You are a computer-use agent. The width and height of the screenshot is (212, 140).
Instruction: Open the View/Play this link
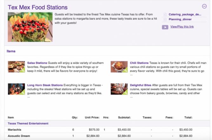tap(182, 27)
